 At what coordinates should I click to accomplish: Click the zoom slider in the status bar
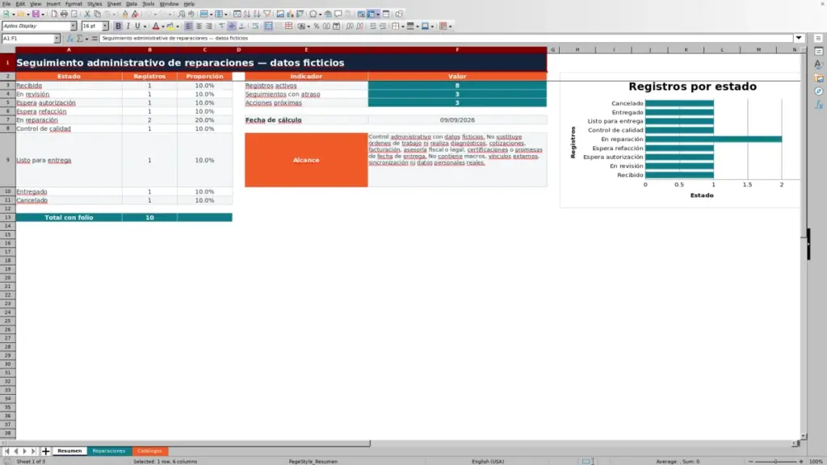775,461
